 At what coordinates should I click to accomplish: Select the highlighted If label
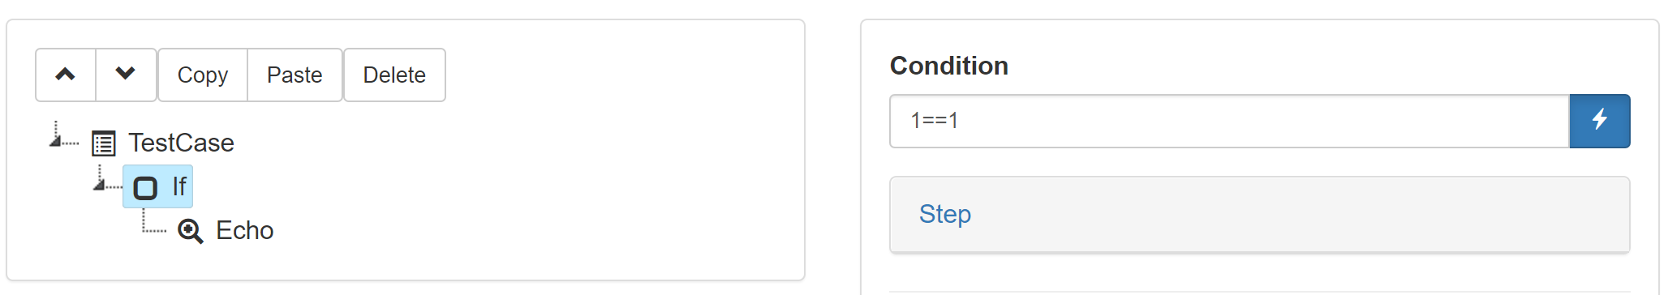[179, 186]
